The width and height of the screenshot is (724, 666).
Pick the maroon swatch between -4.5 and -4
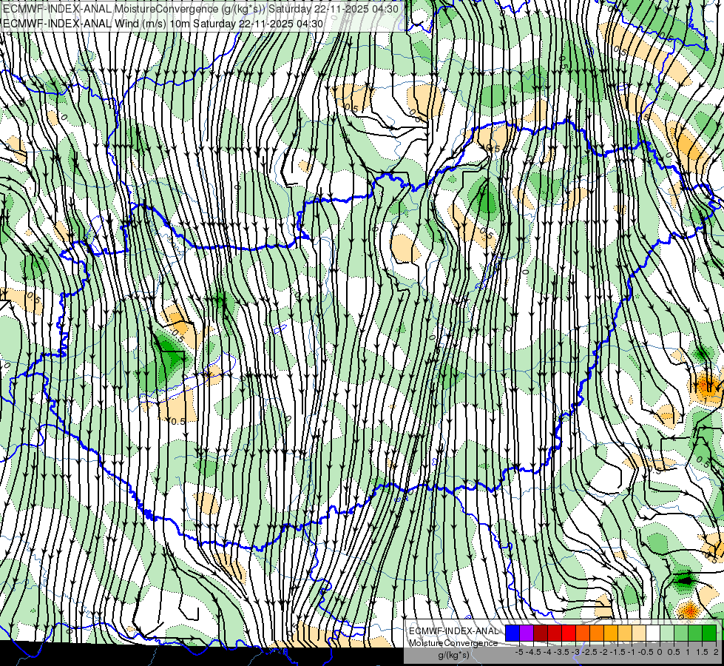pos(541,633)
